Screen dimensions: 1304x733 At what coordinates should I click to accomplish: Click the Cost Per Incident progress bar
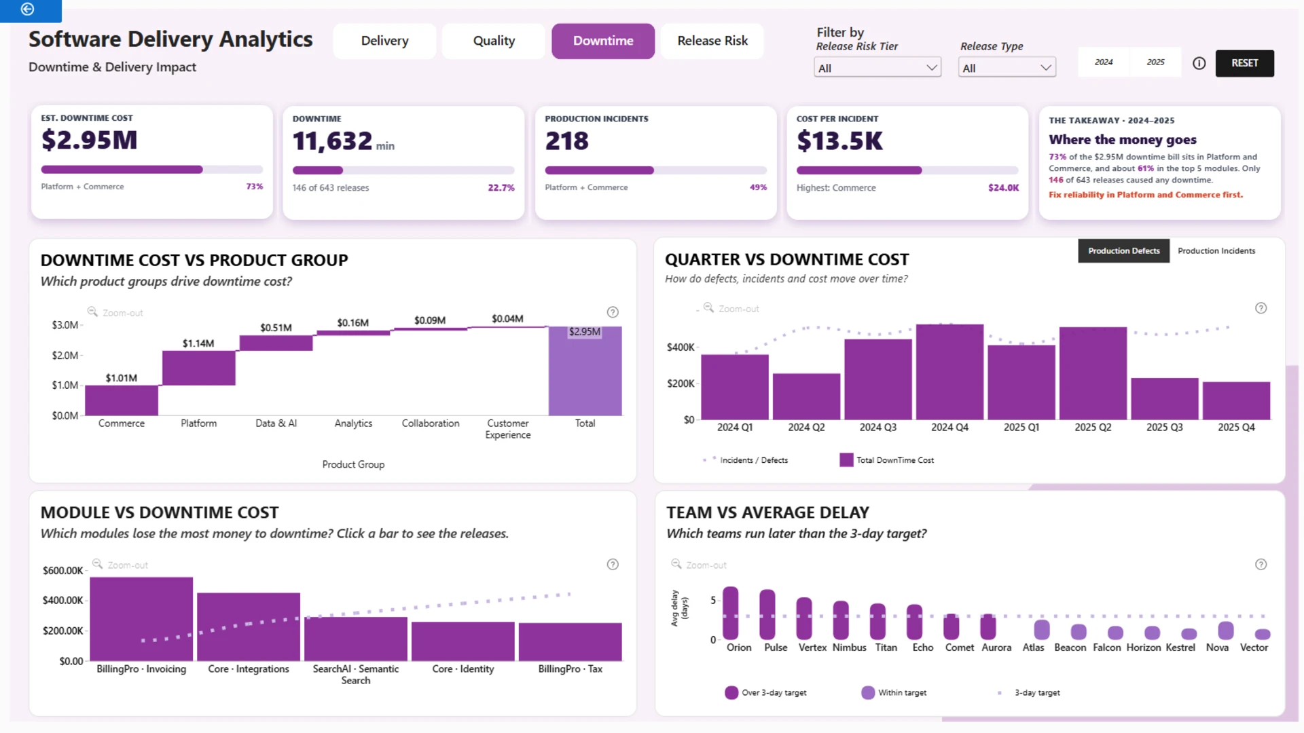tap(907, 170)
